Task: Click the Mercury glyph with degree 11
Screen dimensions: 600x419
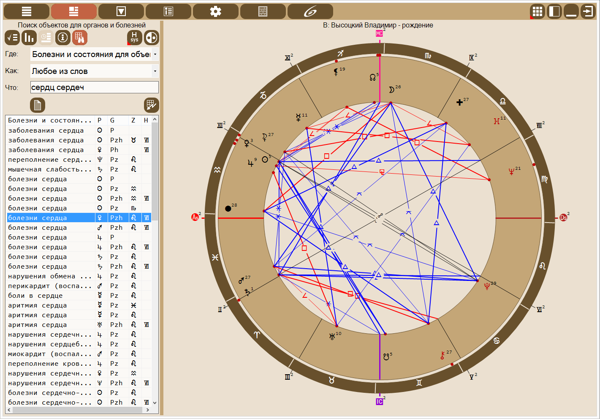Action: point(299,118)
